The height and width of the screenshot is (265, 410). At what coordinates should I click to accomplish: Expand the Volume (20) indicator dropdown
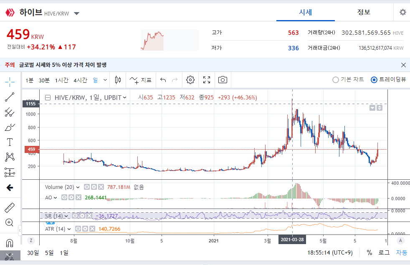pos(78,187)
